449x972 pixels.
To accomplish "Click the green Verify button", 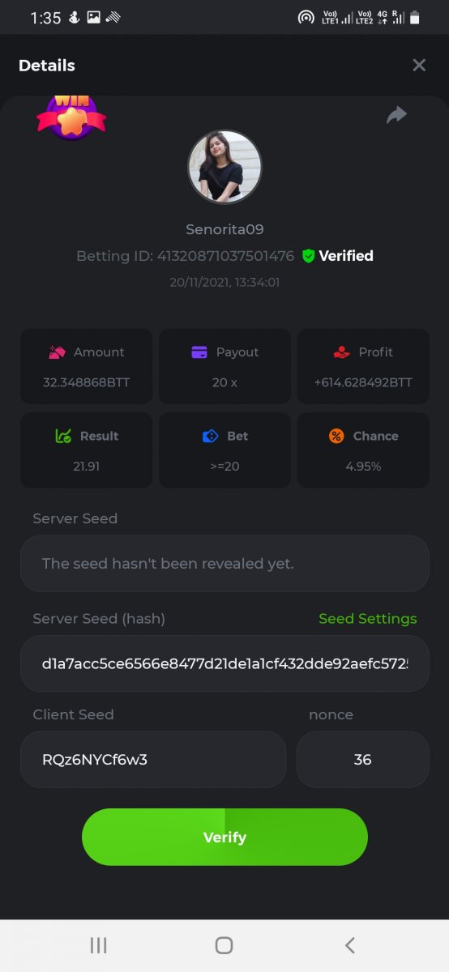I will (224, 837).
